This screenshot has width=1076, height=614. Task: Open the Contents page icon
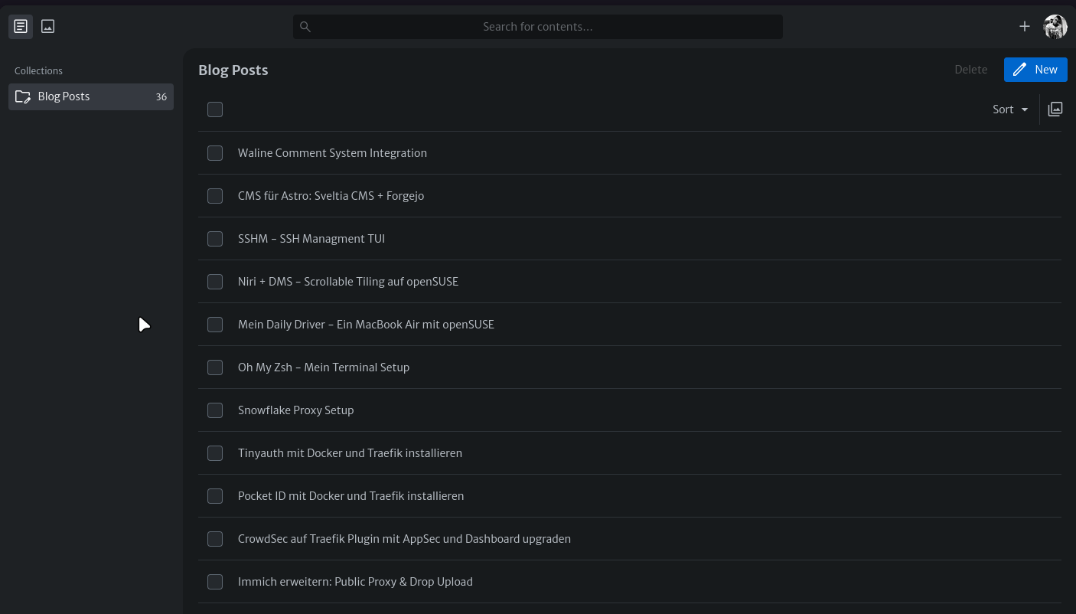(21, 26)
